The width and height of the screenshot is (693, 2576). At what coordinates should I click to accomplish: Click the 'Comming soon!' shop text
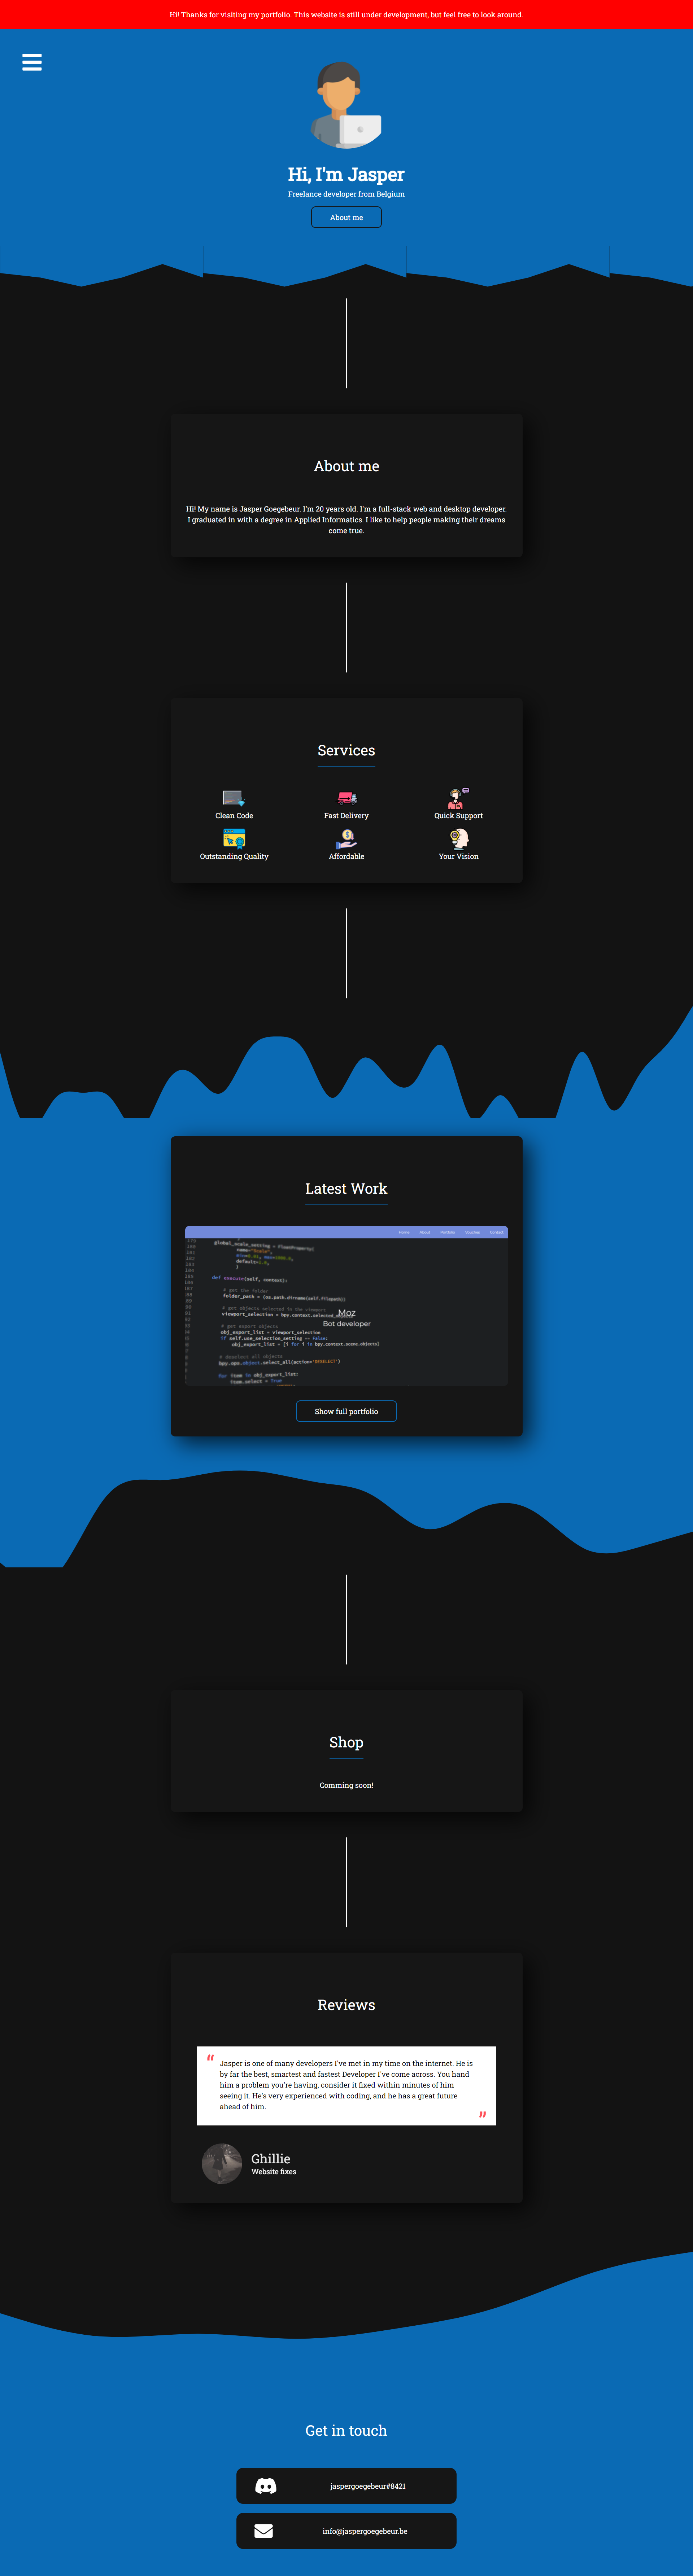pos(346,1785)
